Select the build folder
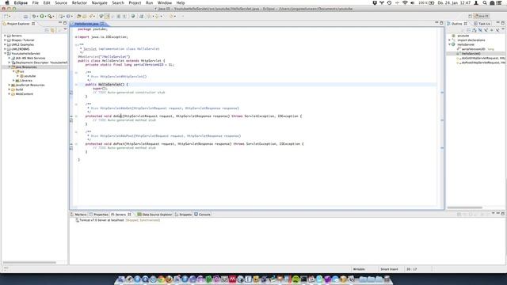Viewport: 507px width, 285px height. (17, 89)
